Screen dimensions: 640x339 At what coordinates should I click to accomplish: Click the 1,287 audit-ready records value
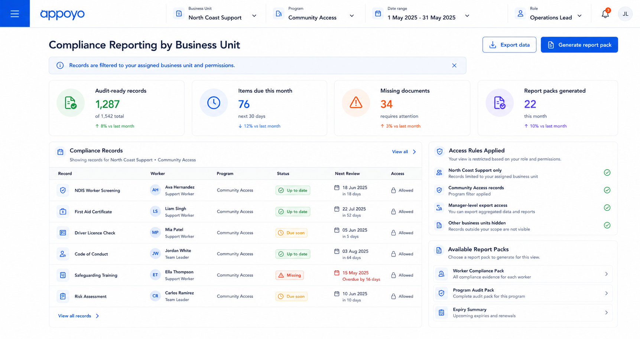coord(107,104)
